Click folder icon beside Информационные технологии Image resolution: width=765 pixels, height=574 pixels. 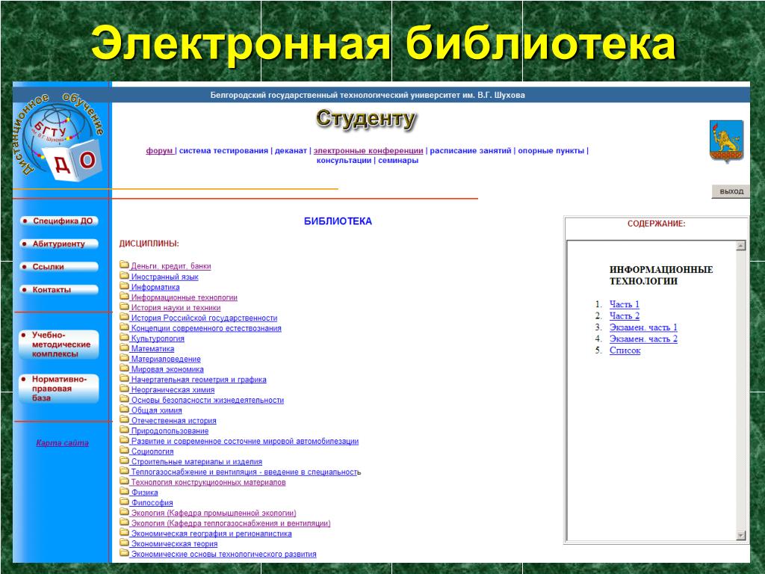pyautogui.click(x=125, y=296)
